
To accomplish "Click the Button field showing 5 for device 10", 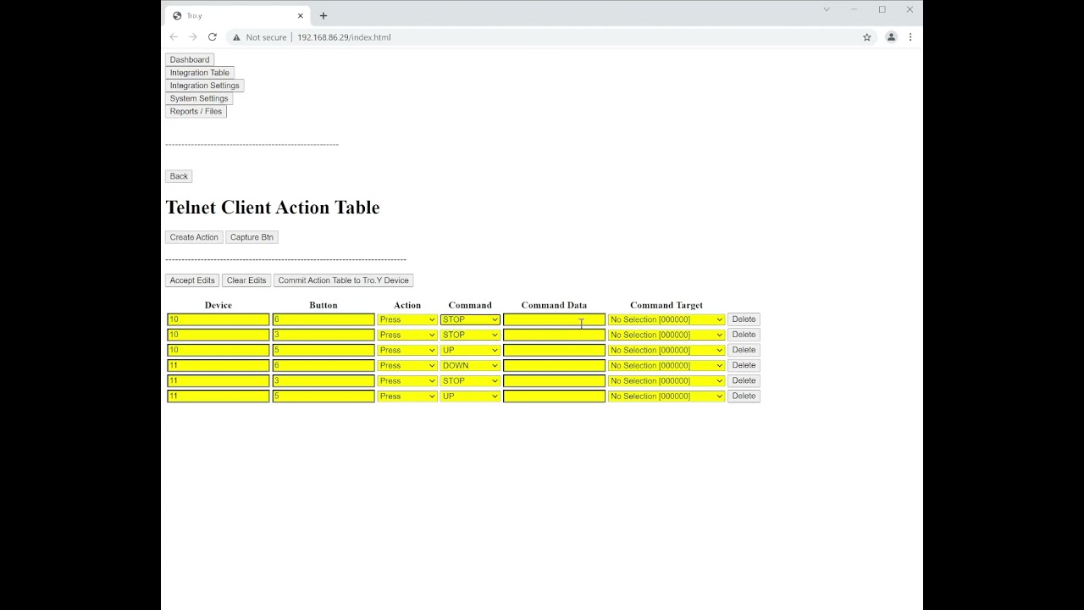I will pos(324,350).
